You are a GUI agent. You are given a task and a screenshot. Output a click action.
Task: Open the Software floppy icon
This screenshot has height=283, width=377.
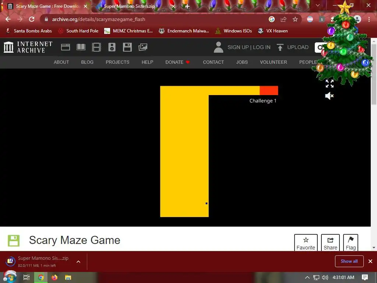pyautogui.click(x=127, y=47)
